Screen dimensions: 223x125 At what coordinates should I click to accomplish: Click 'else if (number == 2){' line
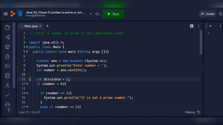click(60, 107)
